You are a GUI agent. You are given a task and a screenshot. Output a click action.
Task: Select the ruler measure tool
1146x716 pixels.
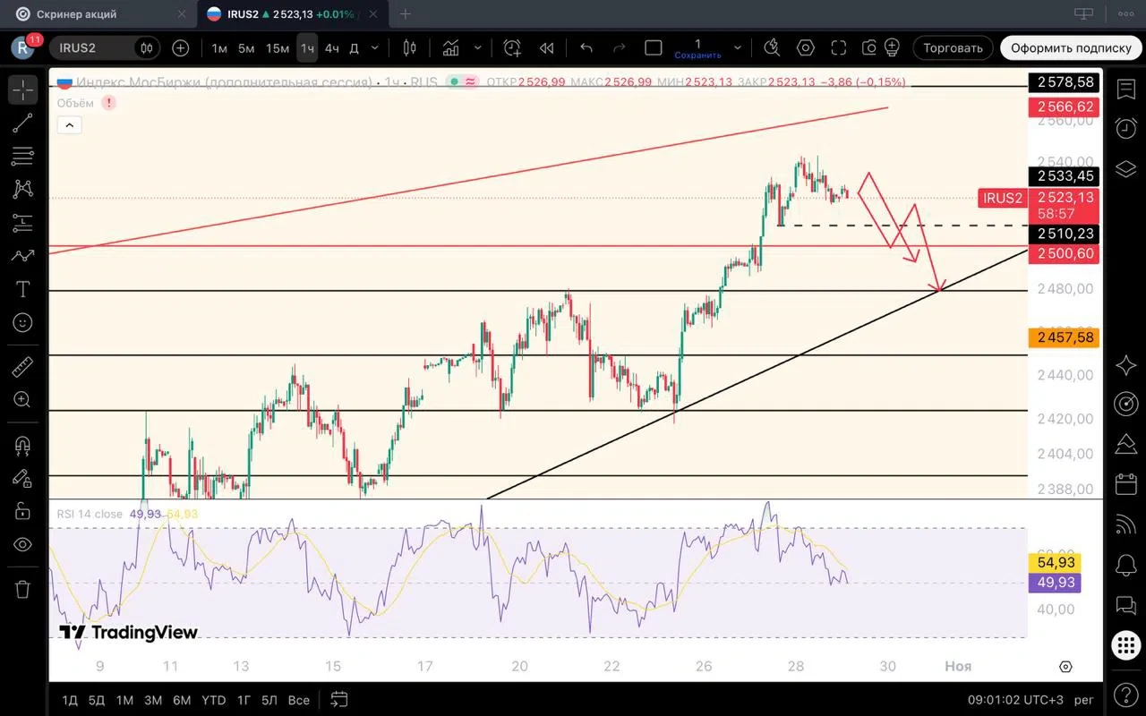23,367
